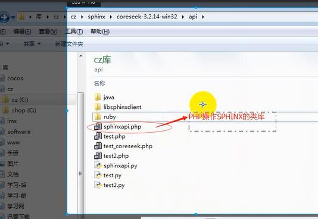Select www in the navigation pane
The image size is (318, 219).
[14, 143]
